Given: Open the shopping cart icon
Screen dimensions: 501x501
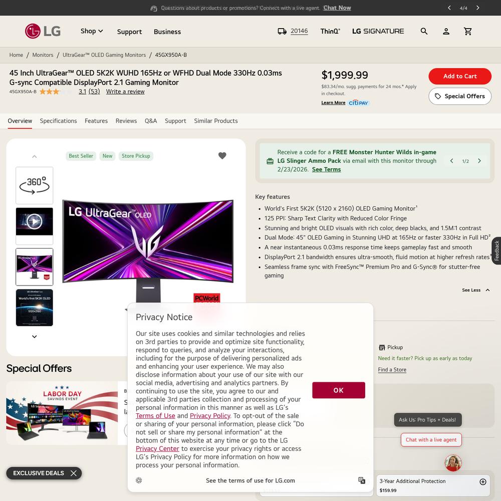Looking at the screenshot, I should (x=468, y=31).
